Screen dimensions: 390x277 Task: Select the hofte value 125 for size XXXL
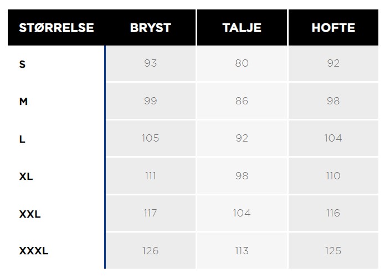point(333,250)
